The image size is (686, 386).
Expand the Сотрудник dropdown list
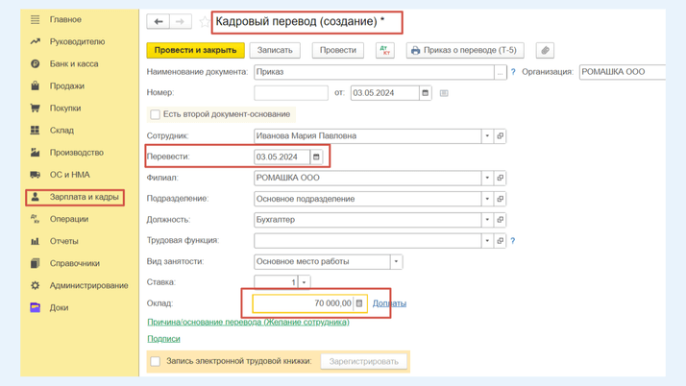pyautogui.click(x=487, y=136)
